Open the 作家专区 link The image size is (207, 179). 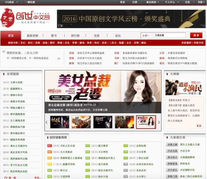click(x=199, y=43)
